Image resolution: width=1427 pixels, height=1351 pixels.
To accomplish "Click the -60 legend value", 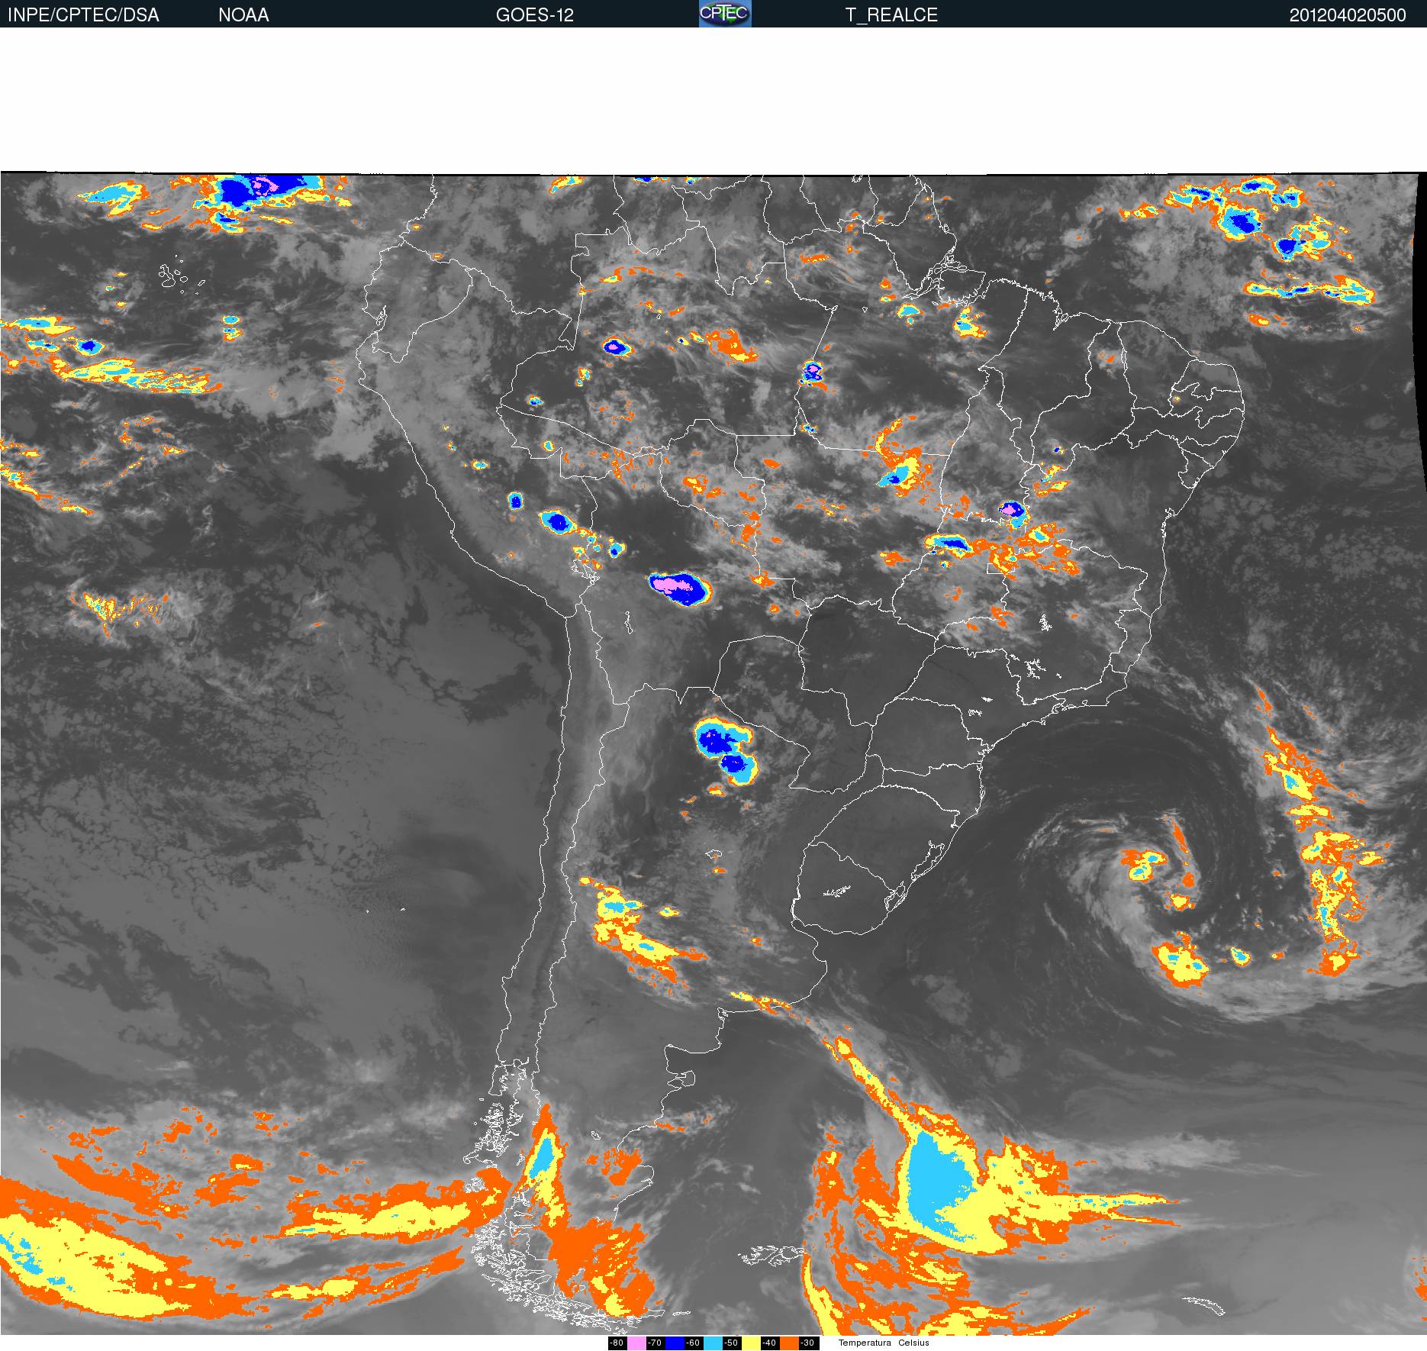I will tap(694, 1343).
